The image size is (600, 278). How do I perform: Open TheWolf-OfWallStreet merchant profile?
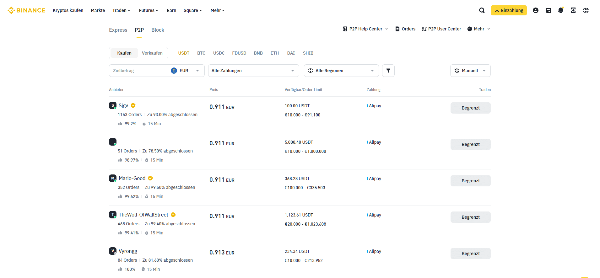coord(143,215)
